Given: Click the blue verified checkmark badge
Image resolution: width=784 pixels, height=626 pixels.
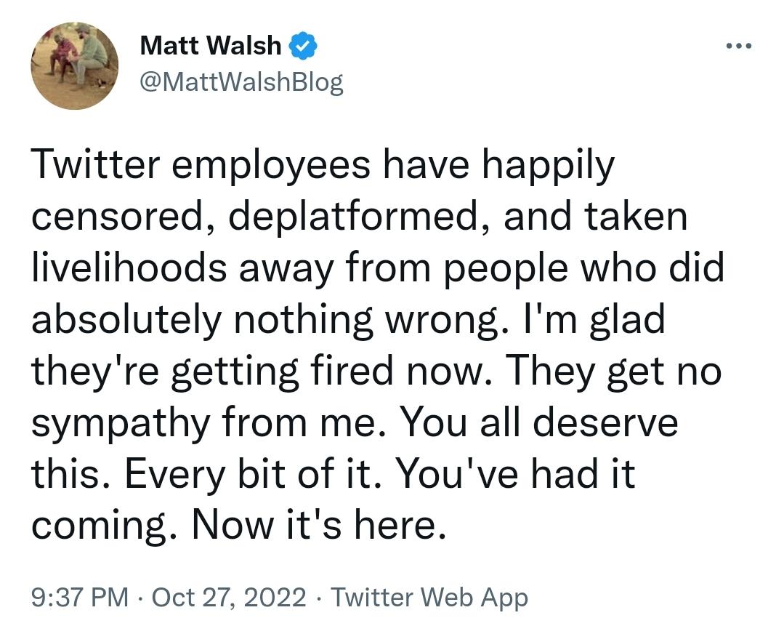Looking at the screenshot, I should 303,46.
